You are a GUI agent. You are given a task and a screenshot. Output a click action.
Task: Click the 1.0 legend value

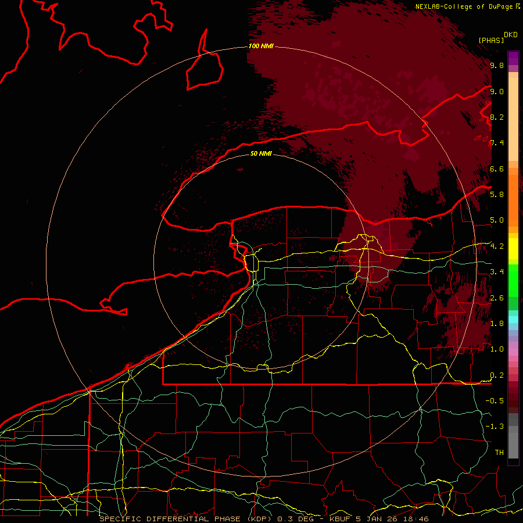[497, 349]
